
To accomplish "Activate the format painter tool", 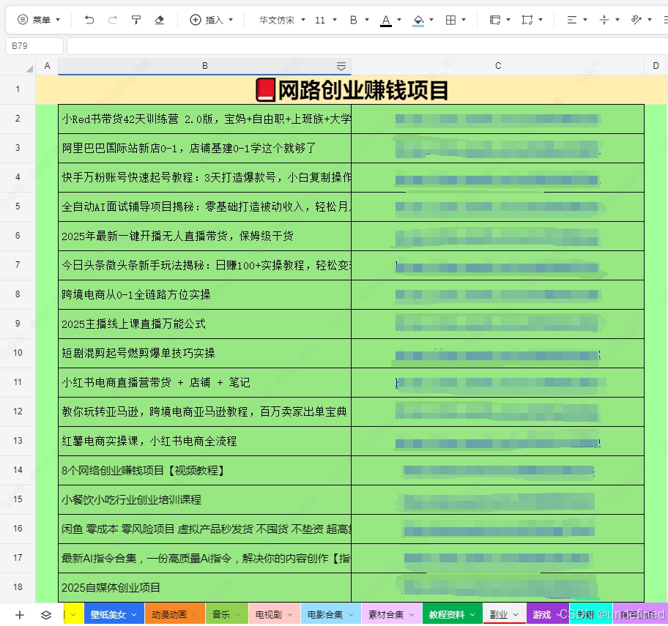I will pyautogui.click(x=136, y=20).
